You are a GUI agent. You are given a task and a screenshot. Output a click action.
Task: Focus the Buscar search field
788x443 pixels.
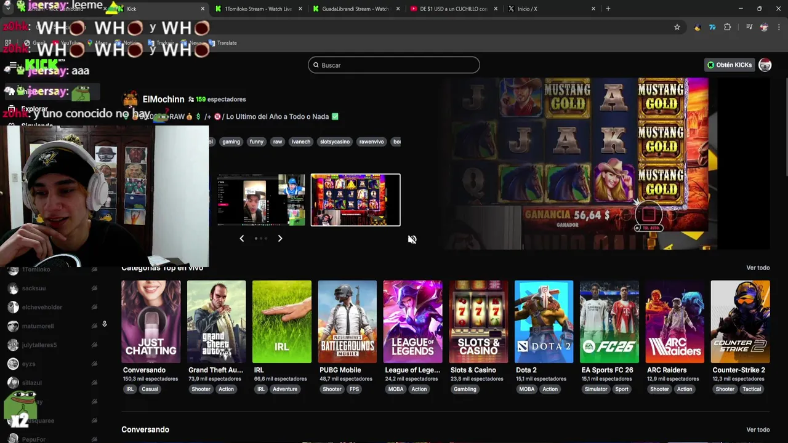(x=394, y=65)
